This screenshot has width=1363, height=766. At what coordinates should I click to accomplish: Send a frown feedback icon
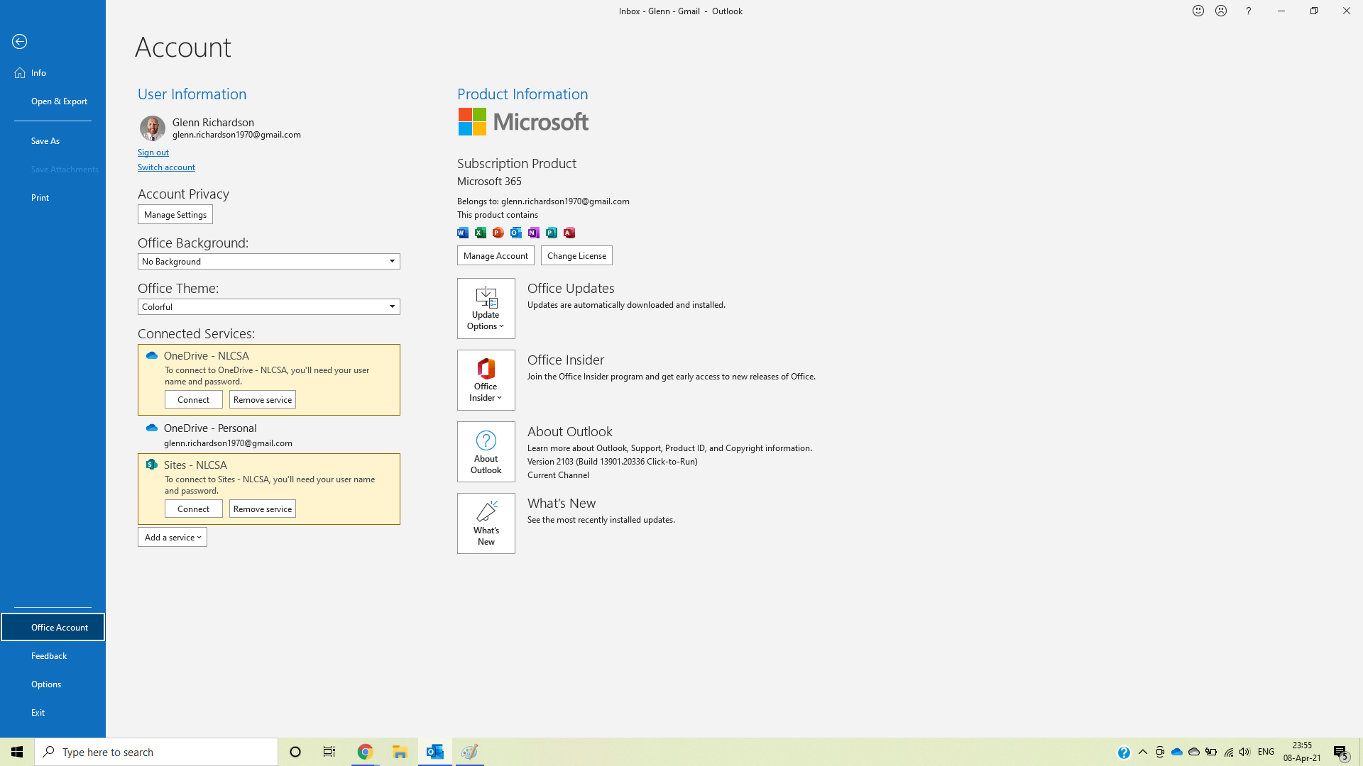1221,11
